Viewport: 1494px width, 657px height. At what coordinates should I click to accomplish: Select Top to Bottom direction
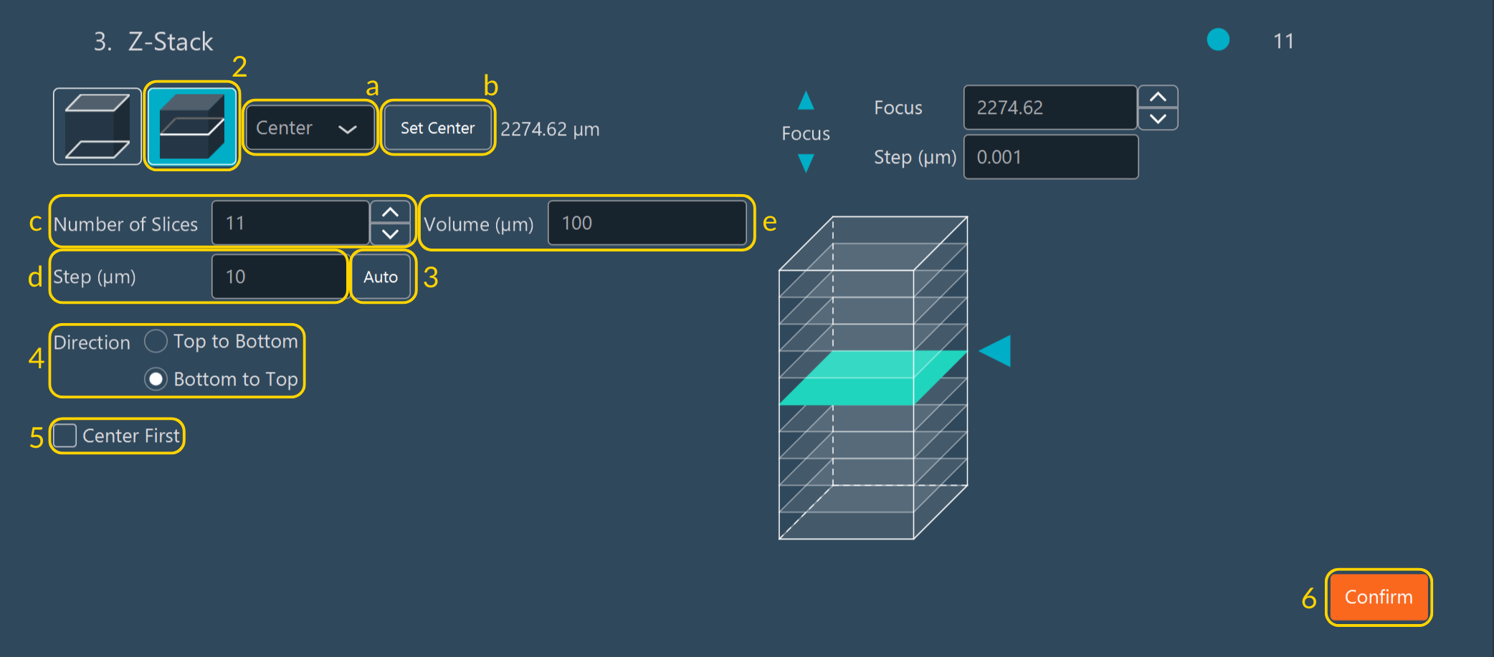(156, 341)
